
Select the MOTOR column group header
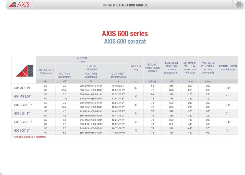pos(82,60)
